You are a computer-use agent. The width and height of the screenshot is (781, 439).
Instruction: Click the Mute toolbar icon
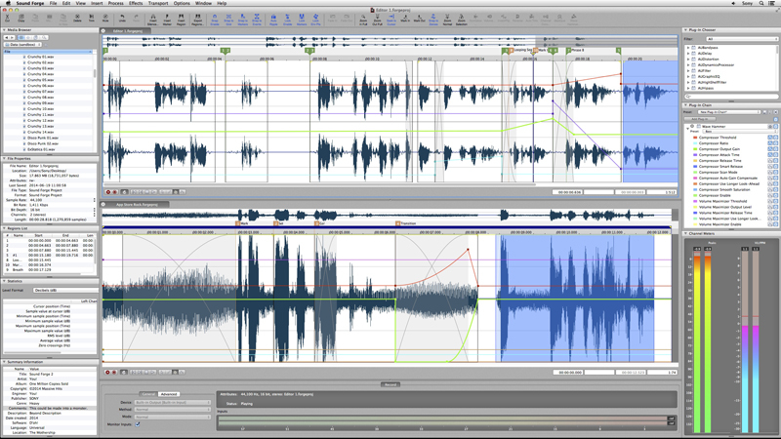(105, 19)
